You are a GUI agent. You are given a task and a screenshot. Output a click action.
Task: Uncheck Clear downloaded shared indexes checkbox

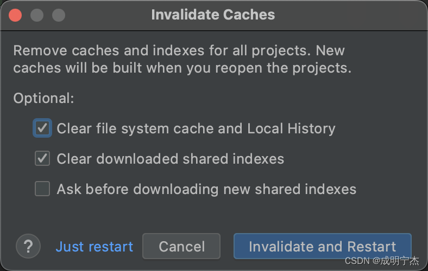(42, 158)
